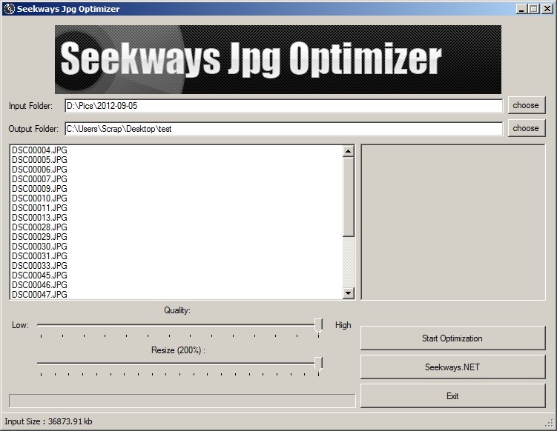The image size is (557, 431).
Task: Select DSC00047.JPG in file list
Action: (39, 294)
